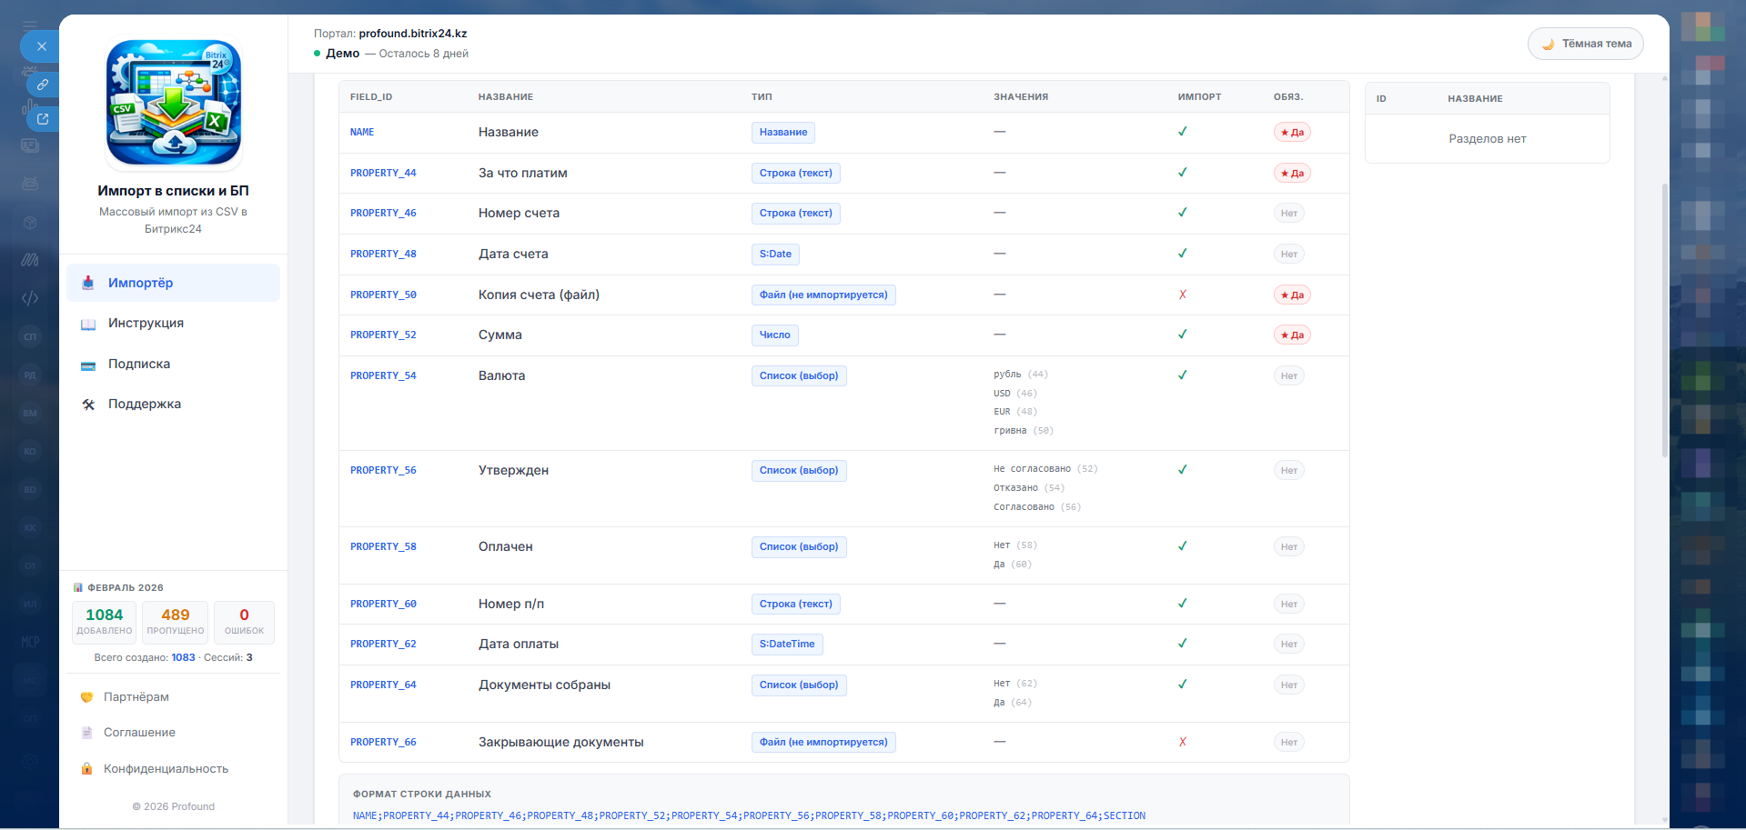This screenshot has width=1746, height=830.
Task: Click the Партнёрам handshake icon
Action: tap(87, 697)
